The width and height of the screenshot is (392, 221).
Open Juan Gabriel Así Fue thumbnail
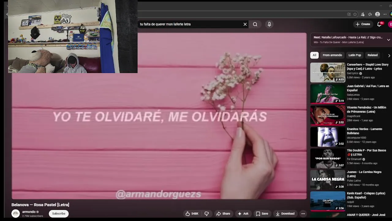(328, 94)
